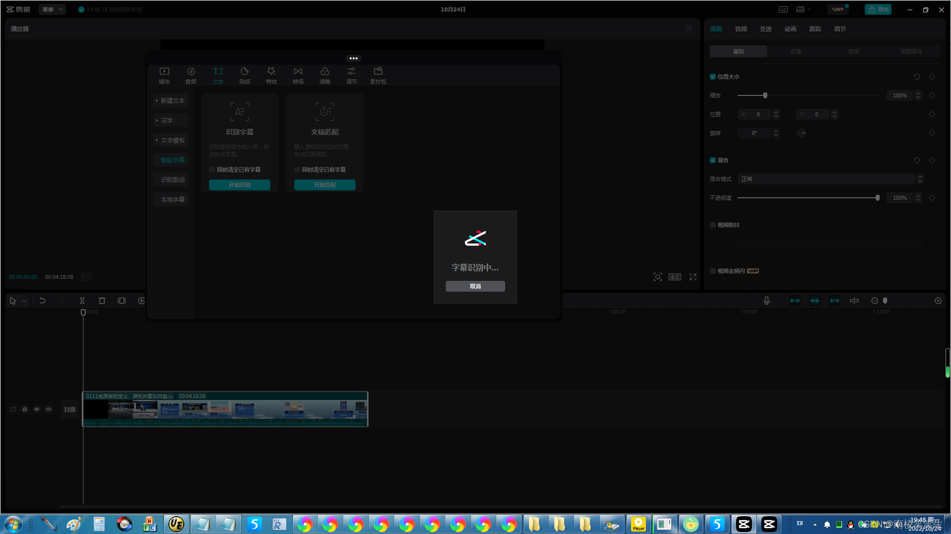Click the 导出 export button
951x534 pixels.
click(x=878, y=9)
